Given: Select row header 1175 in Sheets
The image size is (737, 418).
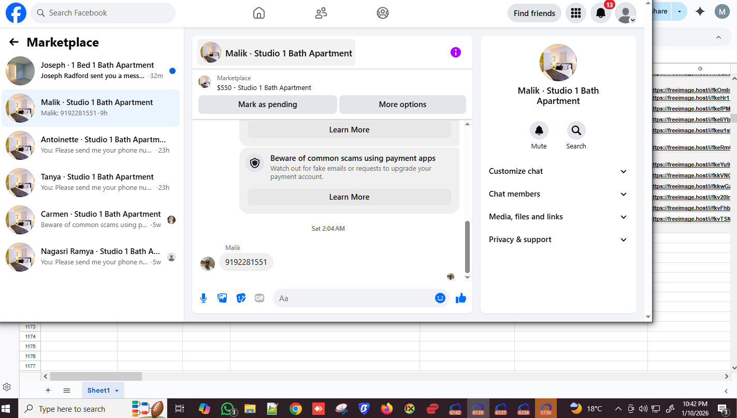Looking at the screenshot, I should pos(30,347).
